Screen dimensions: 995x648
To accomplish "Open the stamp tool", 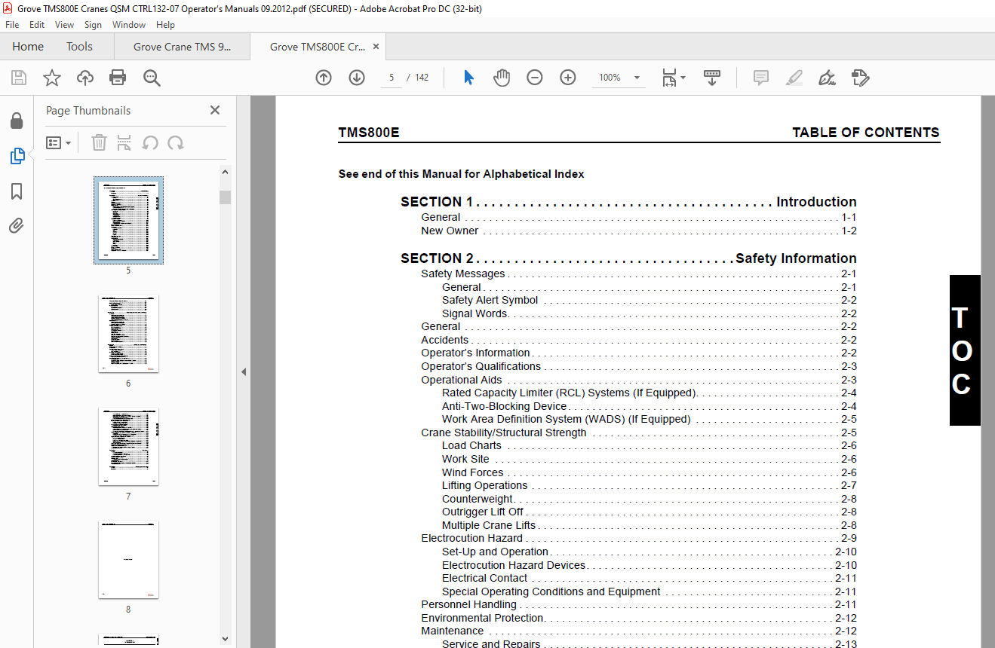I will click(861, 78).
